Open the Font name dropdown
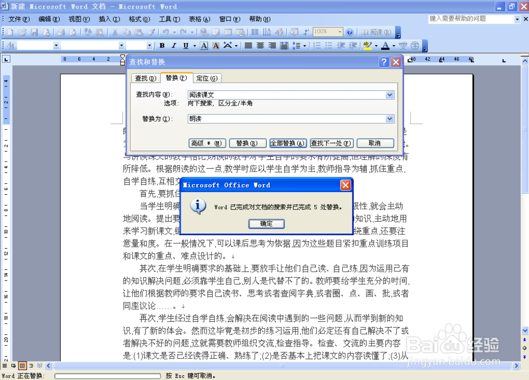529x380 pixels. (x=121, y=45)
